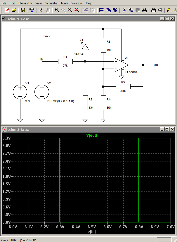Open the Help menu

click(x=89, y=3)
